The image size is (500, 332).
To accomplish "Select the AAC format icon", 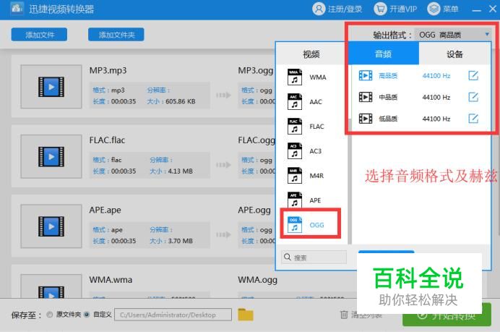I will point(295,101).
